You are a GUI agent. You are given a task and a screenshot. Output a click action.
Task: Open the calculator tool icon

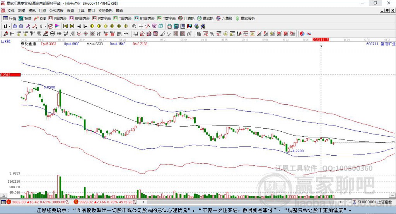pyautogui.click(x=176, y=26)
